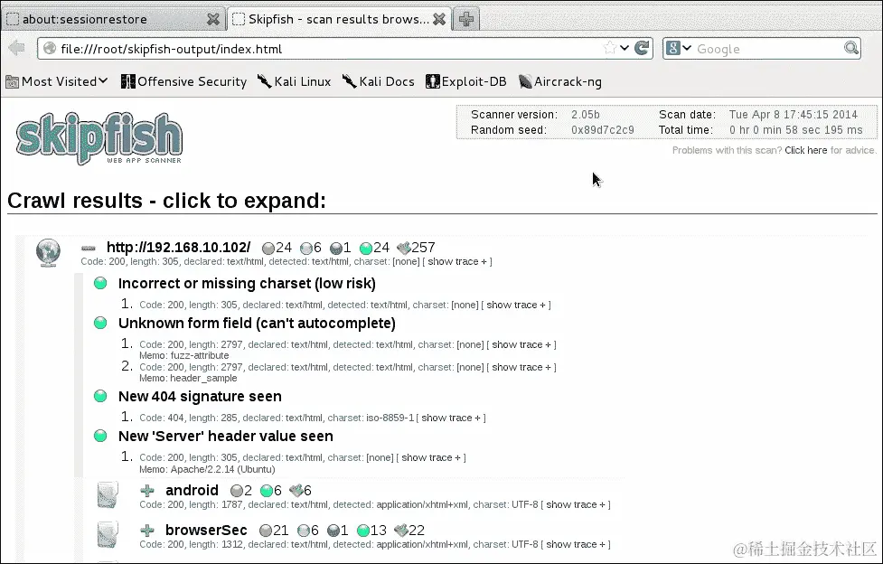The width and height of the screenshot is (883, 564).
Task: Open the android directory entry
Action: pyautogui.click(x=192, y=490)
